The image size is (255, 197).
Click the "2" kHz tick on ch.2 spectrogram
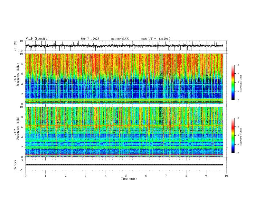[22, 147]
